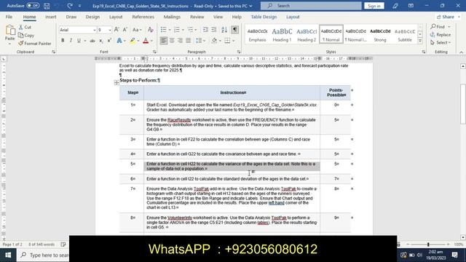
Task: Click Increase Indent icon
Action: pos(213,30)
